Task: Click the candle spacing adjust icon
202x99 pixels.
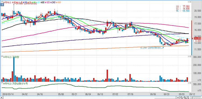Action: [188, 97]
